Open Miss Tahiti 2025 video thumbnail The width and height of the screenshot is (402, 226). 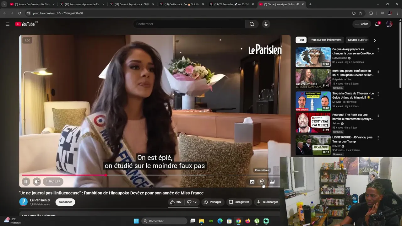313,79
